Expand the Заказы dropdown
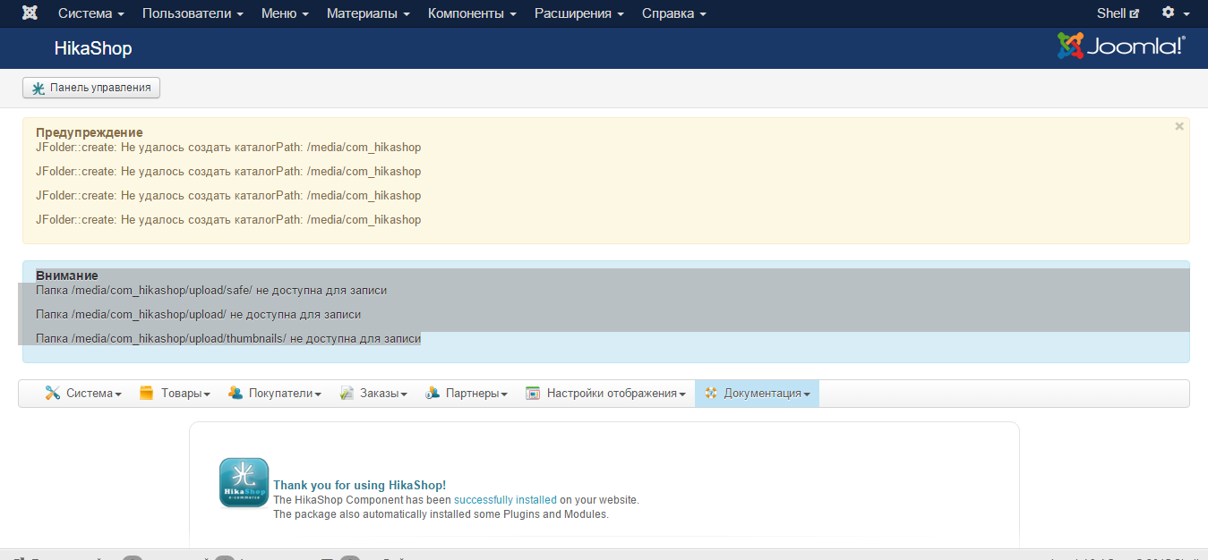Viewport: 1208px width, 560px height. point(373,394)
